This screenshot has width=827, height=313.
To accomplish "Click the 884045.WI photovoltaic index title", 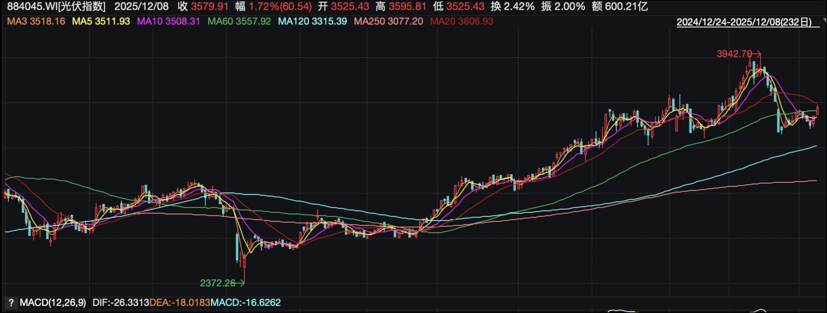I will (56, 7).
